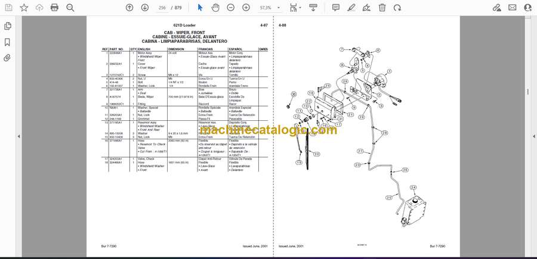537x259 pixels.
Task: Click the '24 volt' dimension cell
Action: [172, 54]
